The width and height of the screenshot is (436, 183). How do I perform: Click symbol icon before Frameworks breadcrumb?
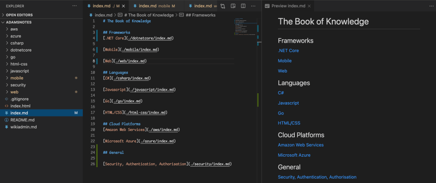pos(181,15)
